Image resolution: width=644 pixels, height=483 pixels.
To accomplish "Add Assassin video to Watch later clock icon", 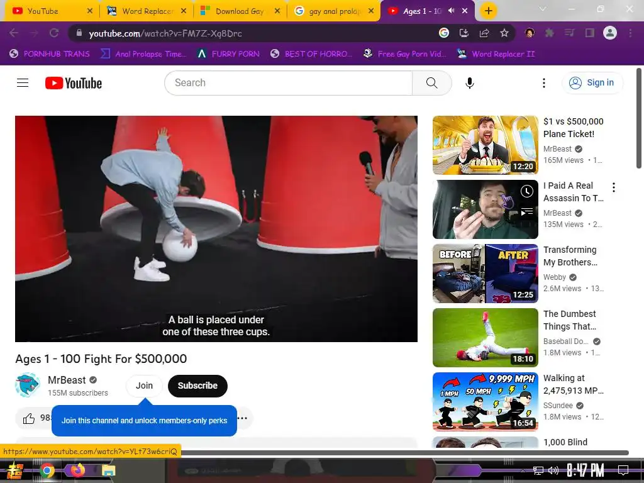I will (x=527, y=191).
